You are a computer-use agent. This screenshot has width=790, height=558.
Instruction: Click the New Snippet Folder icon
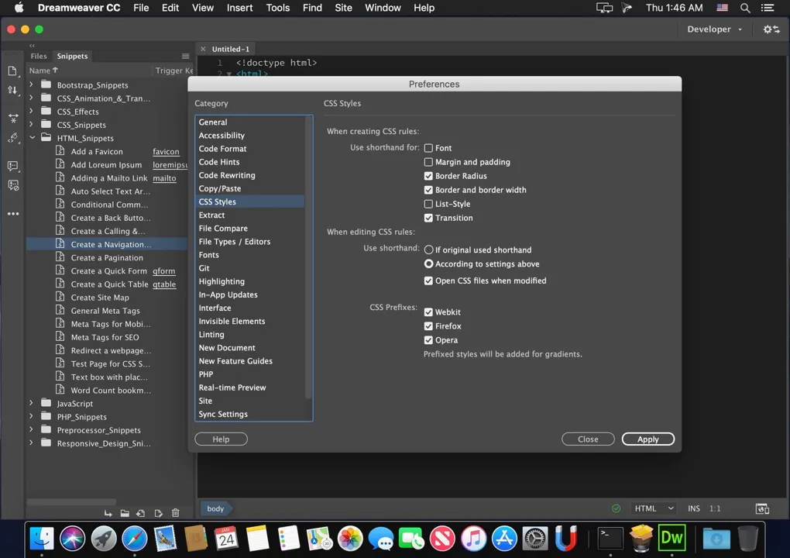click(125, 513)
